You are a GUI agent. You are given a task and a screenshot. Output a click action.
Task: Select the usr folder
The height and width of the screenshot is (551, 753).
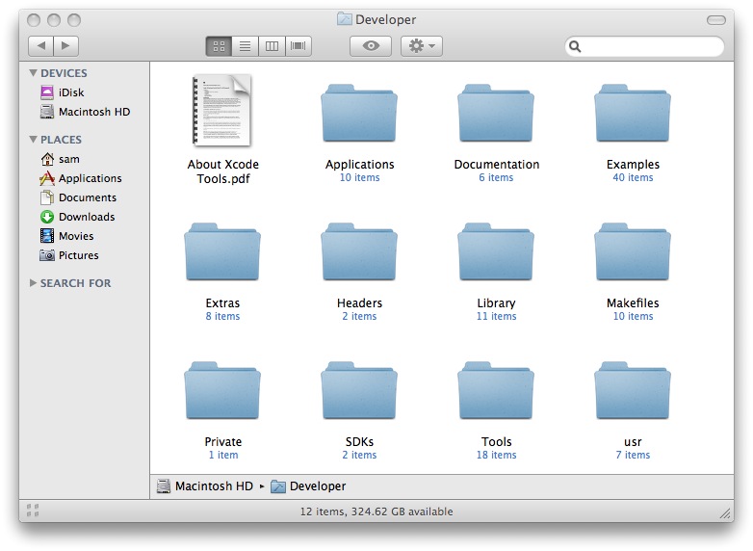click(633, 390)
